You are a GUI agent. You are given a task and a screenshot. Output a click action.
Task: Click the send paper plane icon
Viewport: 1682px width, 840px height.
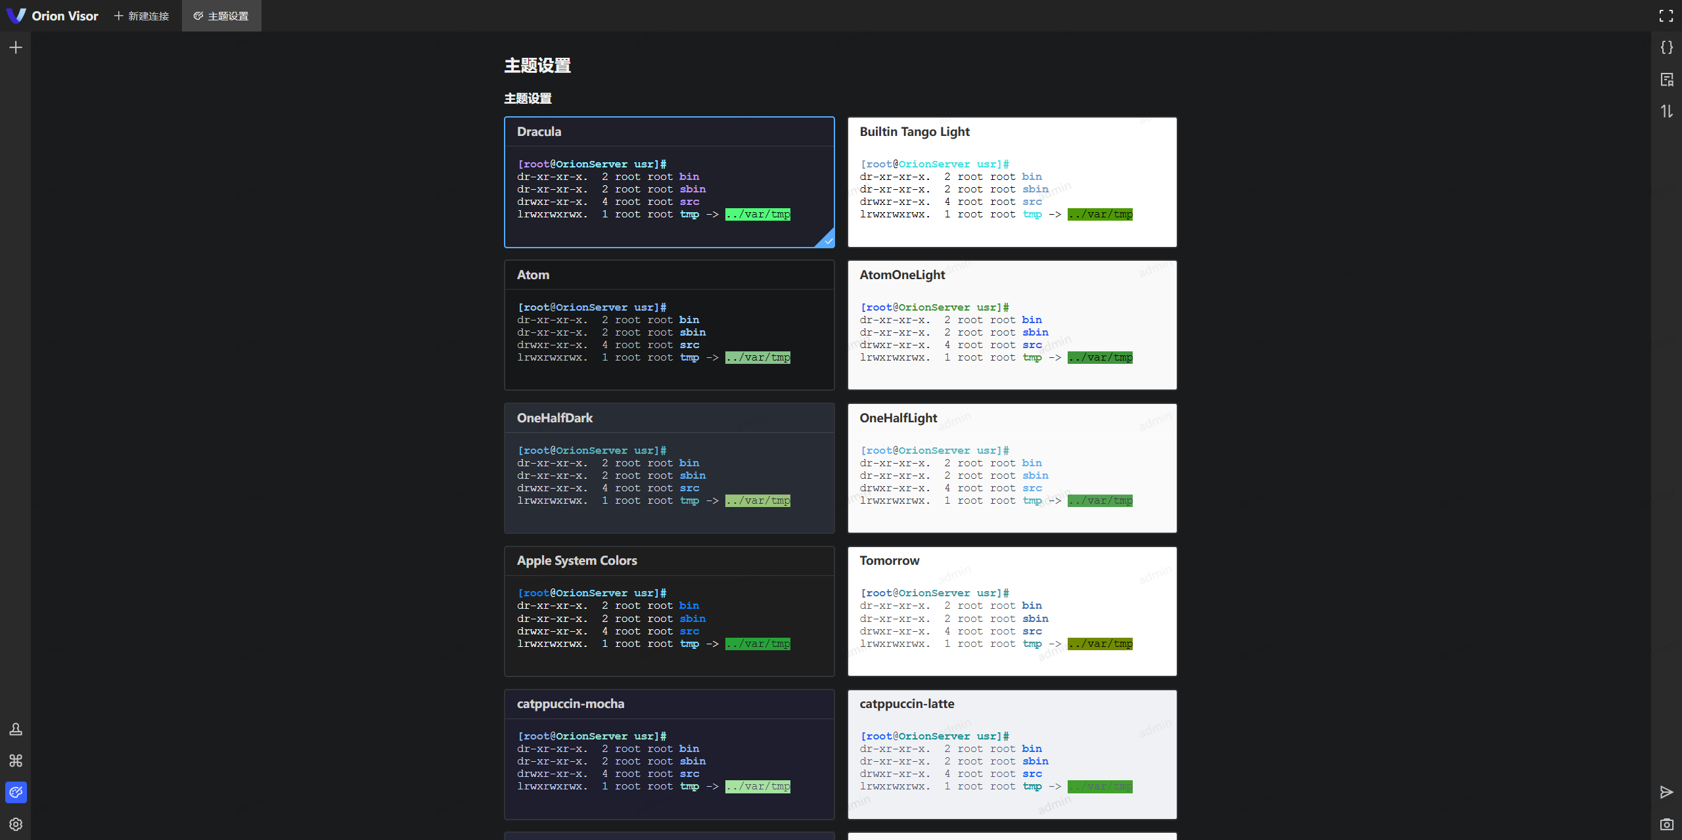click(1666, 792)
